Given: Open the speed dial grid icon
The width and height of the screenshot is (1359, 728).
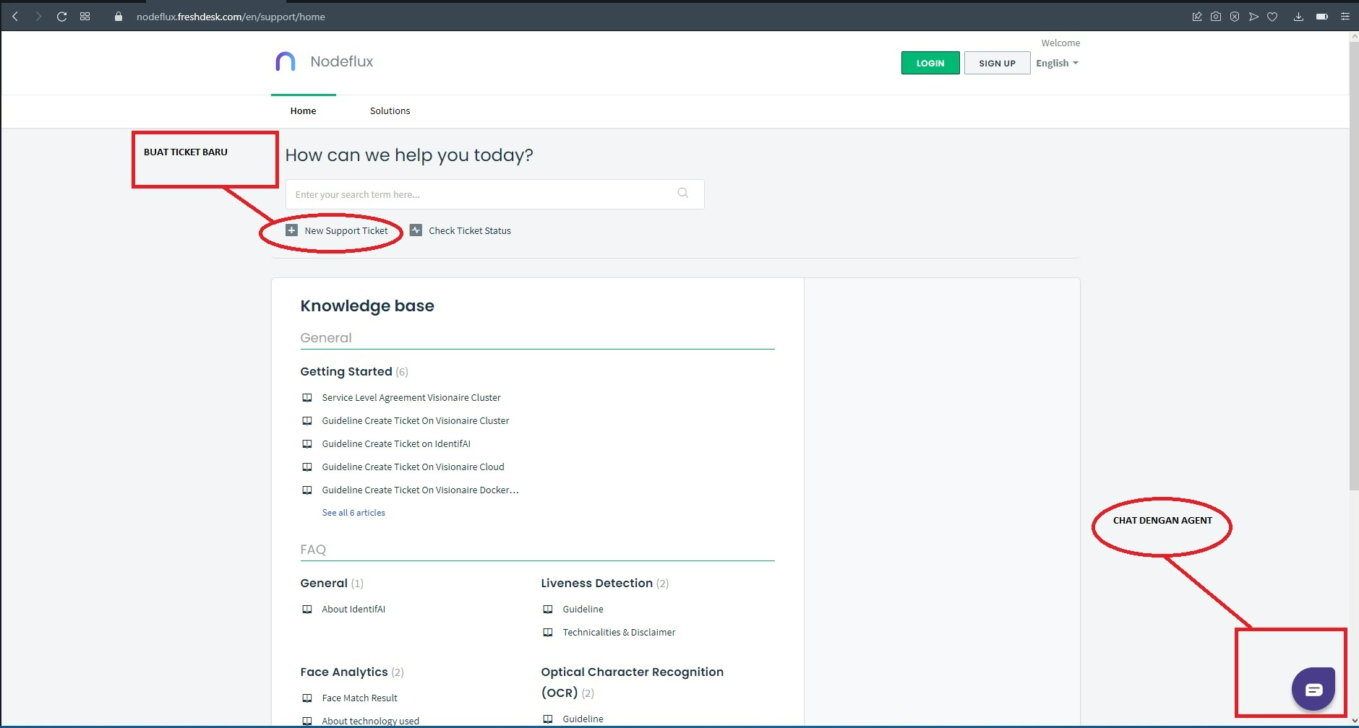Looking at the screenshot, I should tap(85, 16).
